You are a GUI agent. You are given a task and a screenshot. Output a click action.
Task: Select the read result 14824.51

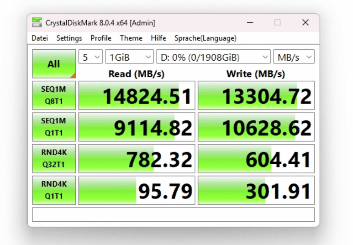(137, 95)
